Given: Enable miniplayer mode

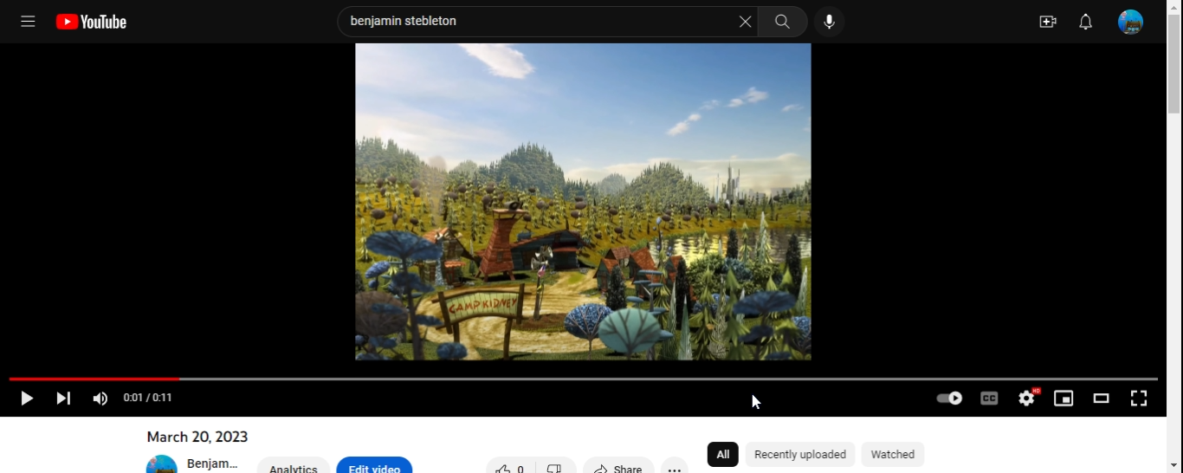Looking at the screenshot, I should coord(1063,398).
